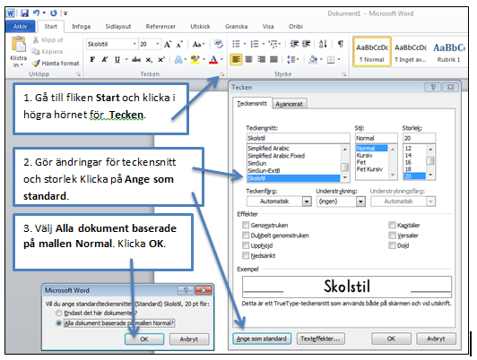Toggle bold F formatting button
The image size is (477, 360).
[x=92, y=59]
